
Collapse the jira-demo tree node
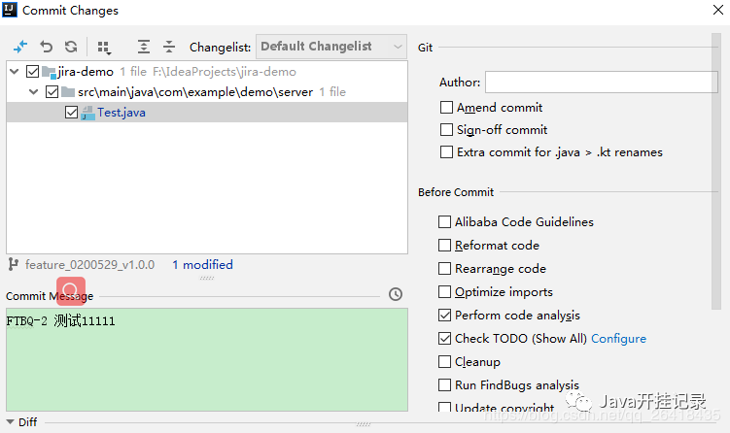point(14,72)
